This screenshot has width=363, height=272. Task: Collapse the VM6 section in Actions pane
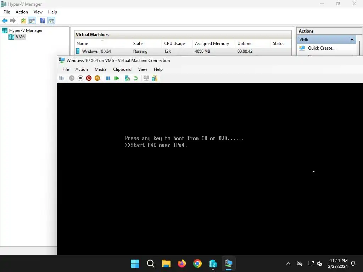tap(352, 40)
